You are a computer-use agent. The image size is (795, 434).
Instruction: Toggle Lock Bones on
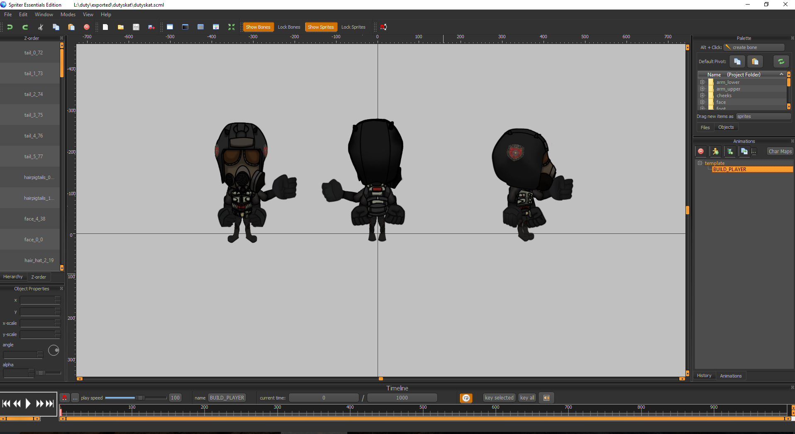click(289, 27)
